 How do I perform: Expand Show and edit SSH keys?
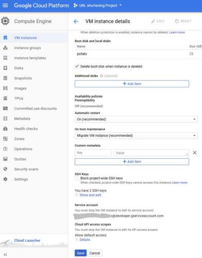(90, 195)
